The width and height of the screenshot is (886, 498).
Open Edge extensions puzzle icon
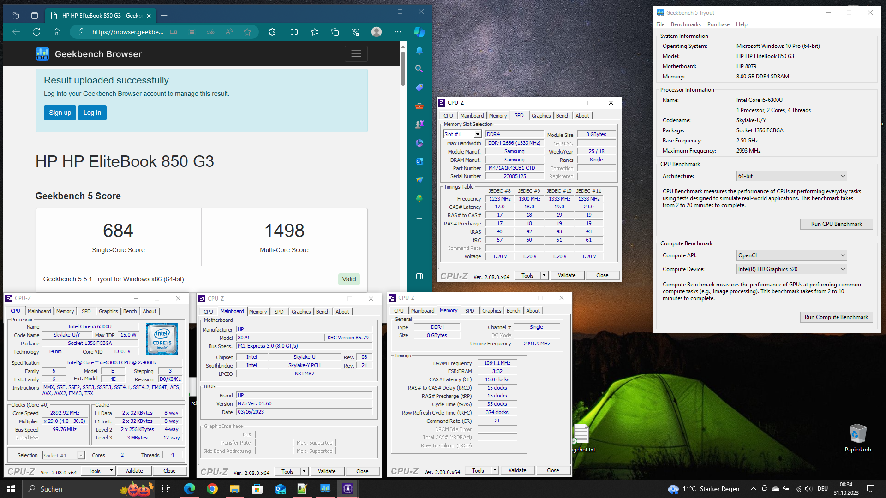[272, 32]
